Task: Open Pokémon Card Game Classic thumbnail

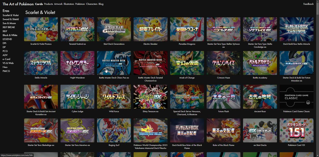Action: pos(297,97)
